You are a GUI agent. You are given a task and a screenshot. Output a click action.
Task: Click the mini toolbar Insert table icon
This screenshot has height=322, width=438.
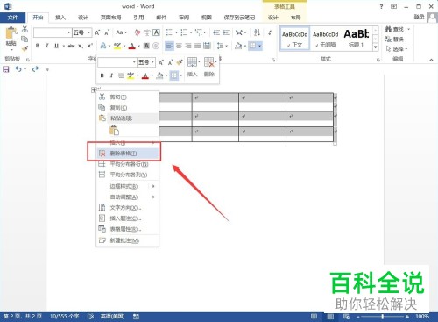point(192,62)
